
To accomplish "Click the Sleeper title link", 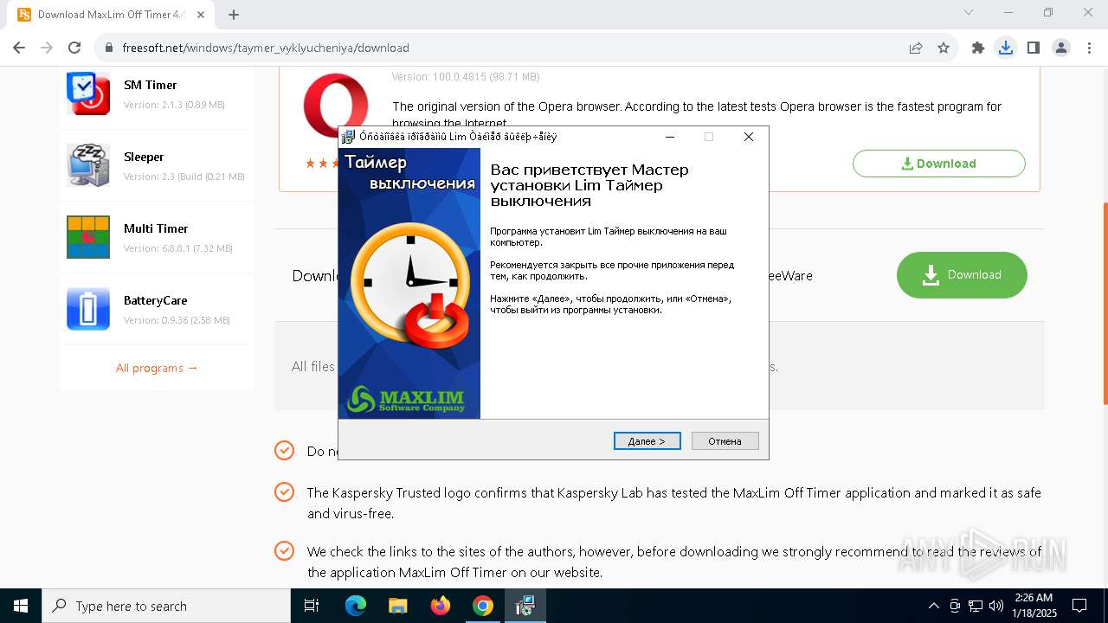I will pyautogui.click(x=144, y=157).
